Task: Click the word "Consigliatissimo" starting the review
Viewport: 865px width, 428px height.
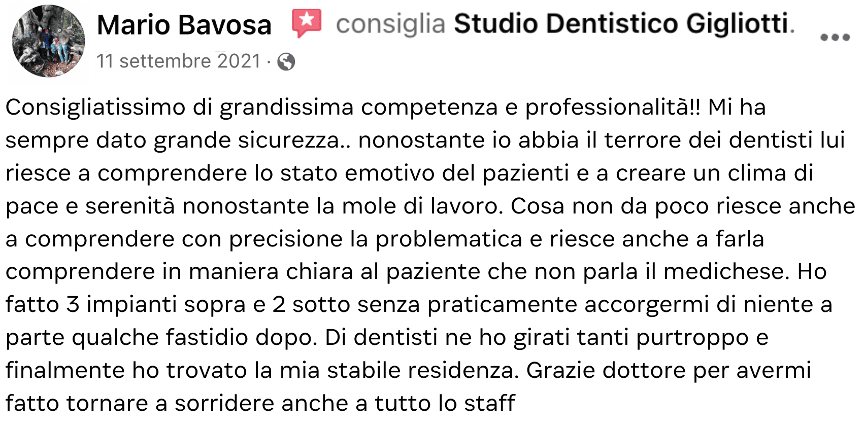Action: point(95,108)
